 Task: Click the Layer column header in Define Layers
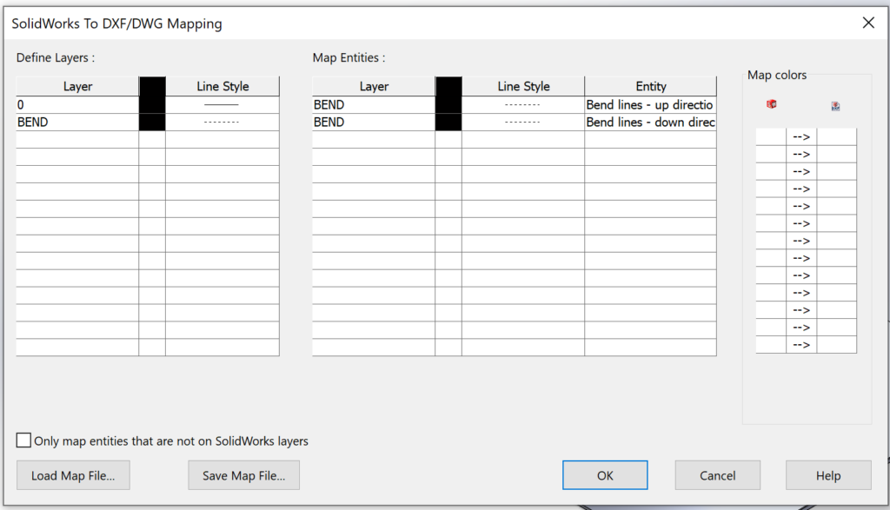pyautogui.click(x=77, y=86)
